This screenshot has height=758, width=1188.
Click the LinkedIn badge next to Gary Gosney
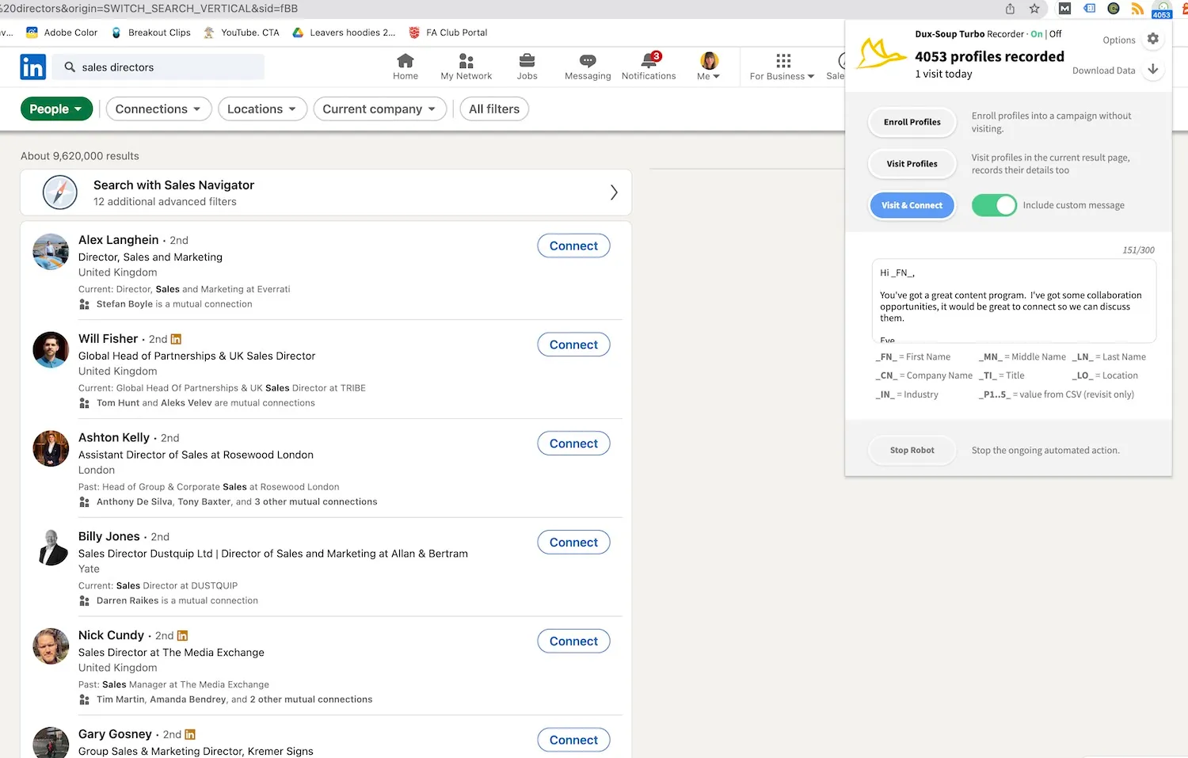click(x=189, y=734)
